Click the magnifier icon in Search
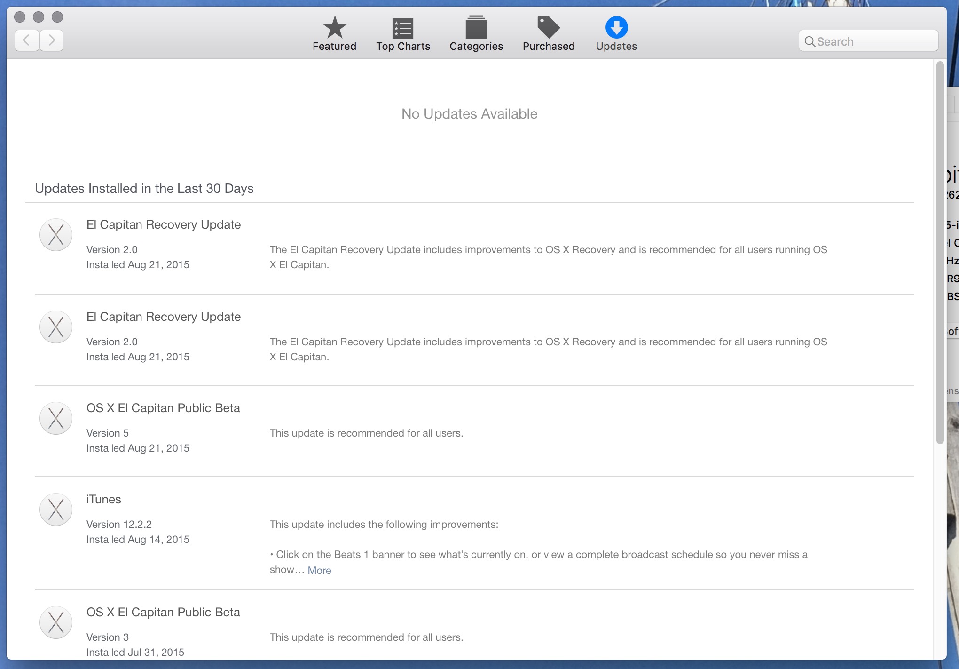This screenshot has height=669, width=959. pyautogui.click(x=810, y=41)
